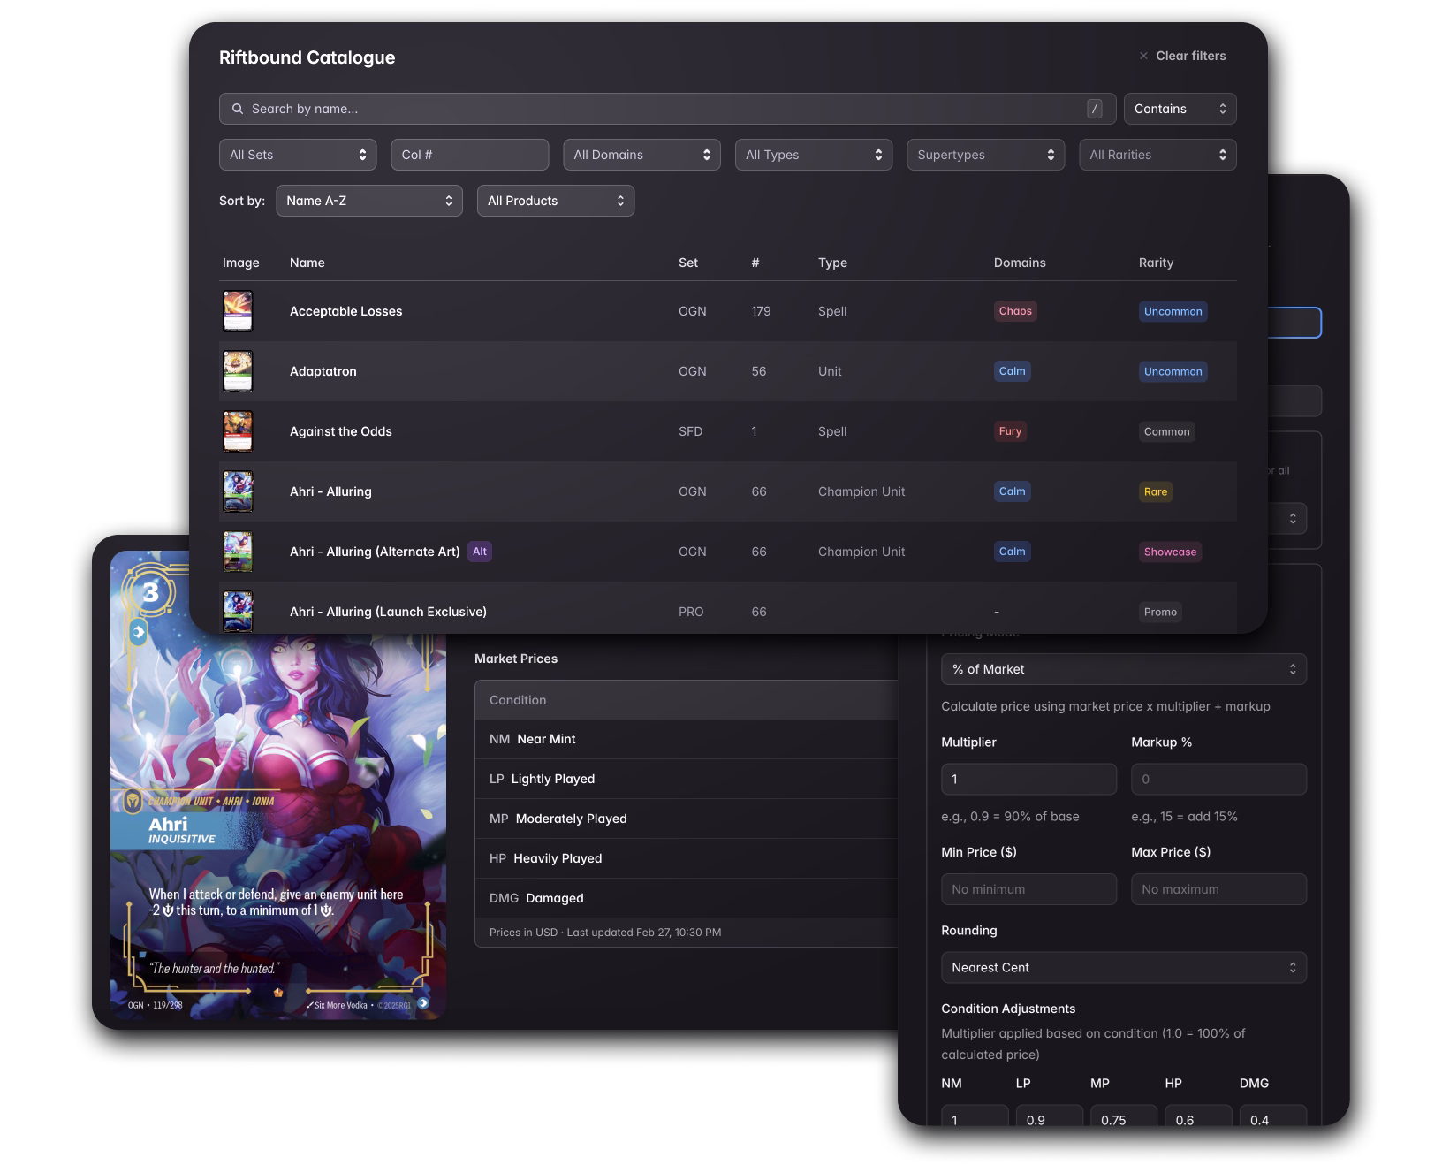Open the Adaptatron card thumbnail

(238, 371)
